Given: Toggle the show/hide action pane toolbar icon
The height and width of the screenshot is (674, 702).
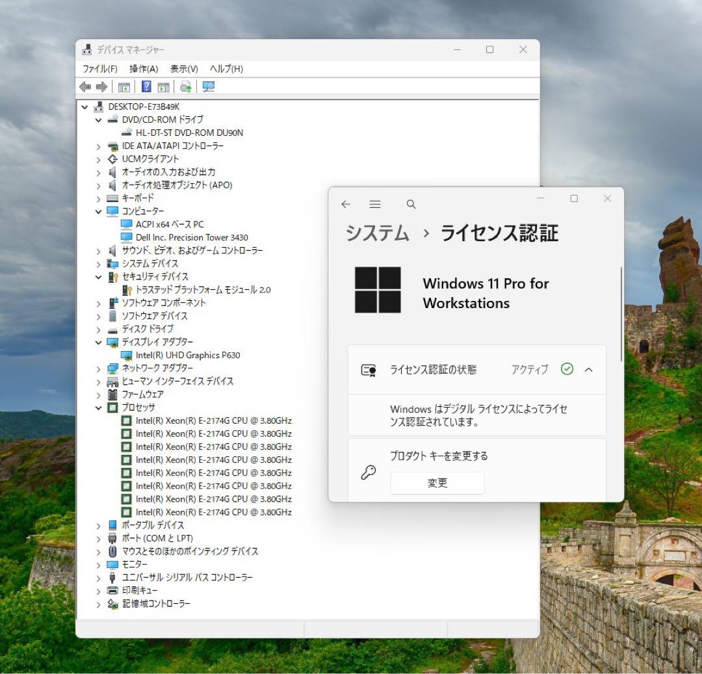Looking at the screenshot, I should click(x=163, y=87).
